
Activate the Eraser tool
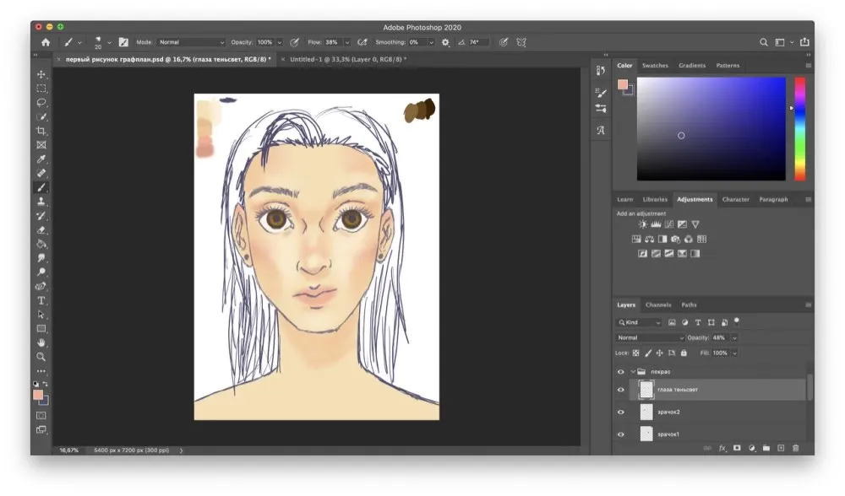41,229
